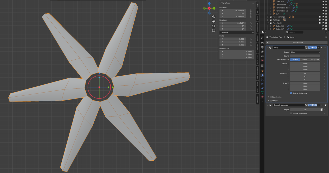This screenshot has height=173, width=329.
Task: Open the View sidebar tab
Action: coord(257,18)
